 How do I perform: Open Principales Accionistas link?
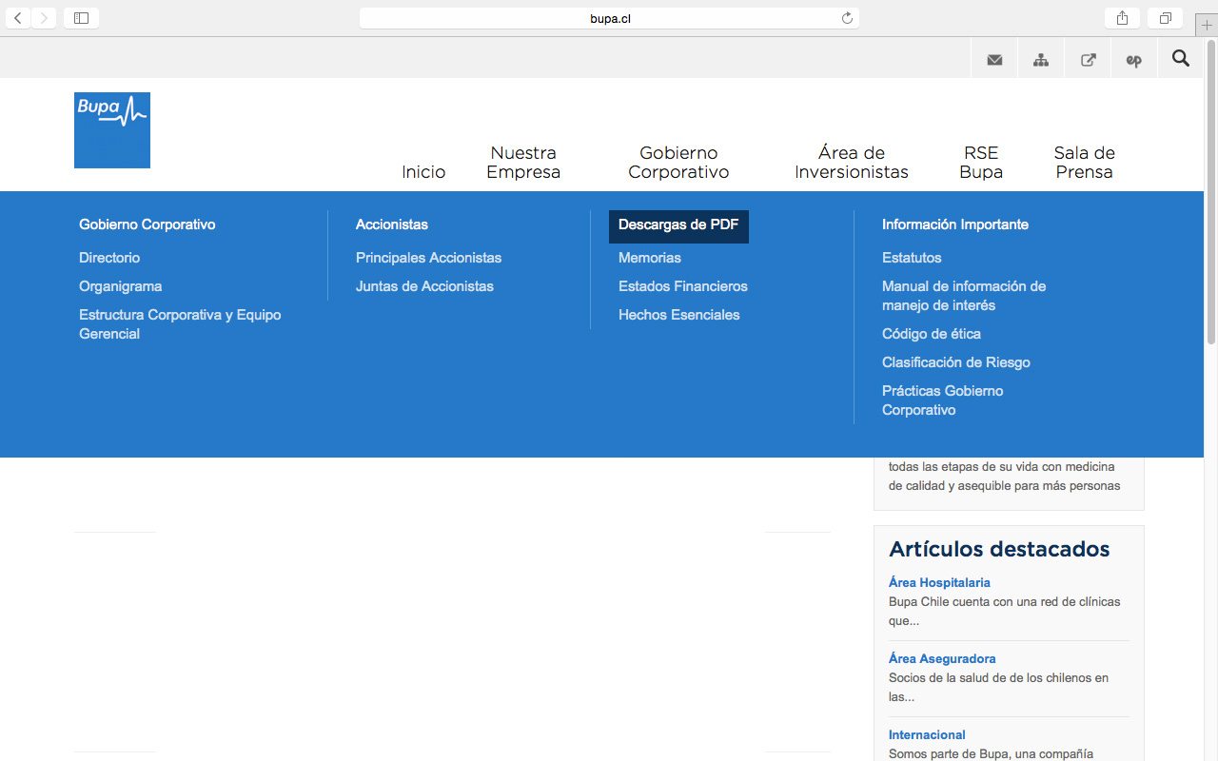coord(428,258)
